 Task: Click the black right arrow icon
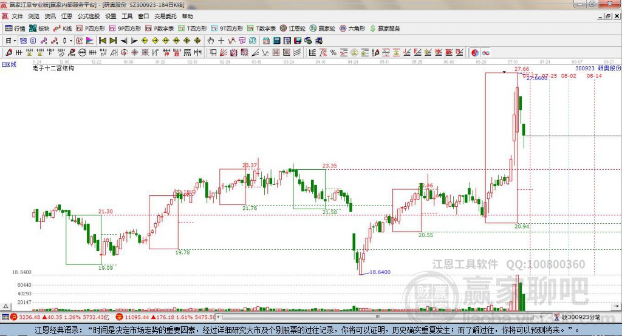[x=134, y=41]
